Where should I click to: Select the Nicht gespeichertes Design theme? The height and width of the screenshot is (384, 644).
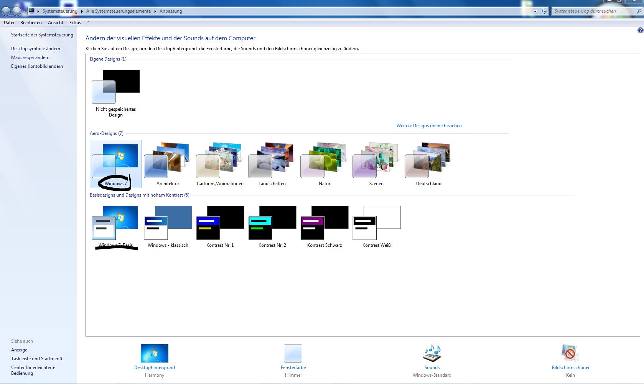(116, 93)
